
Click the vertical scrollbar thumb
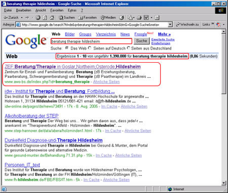(223, 64)
